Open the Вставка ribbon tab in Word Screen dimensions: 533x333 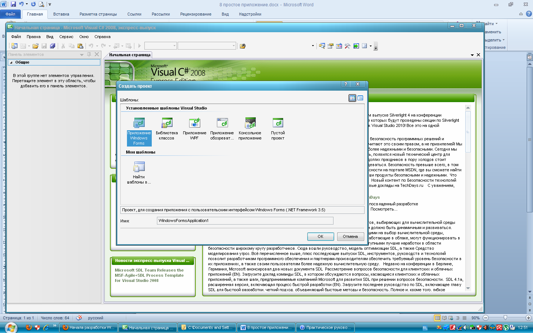click(61, 14)
